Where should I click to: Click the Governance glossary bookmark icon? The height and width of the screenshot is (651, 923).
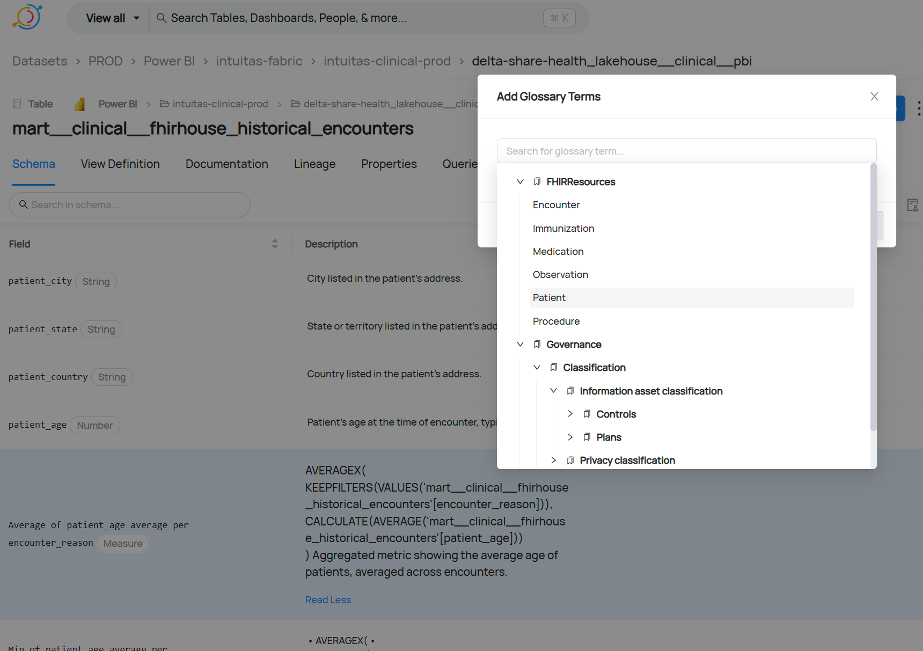(537, 345)
